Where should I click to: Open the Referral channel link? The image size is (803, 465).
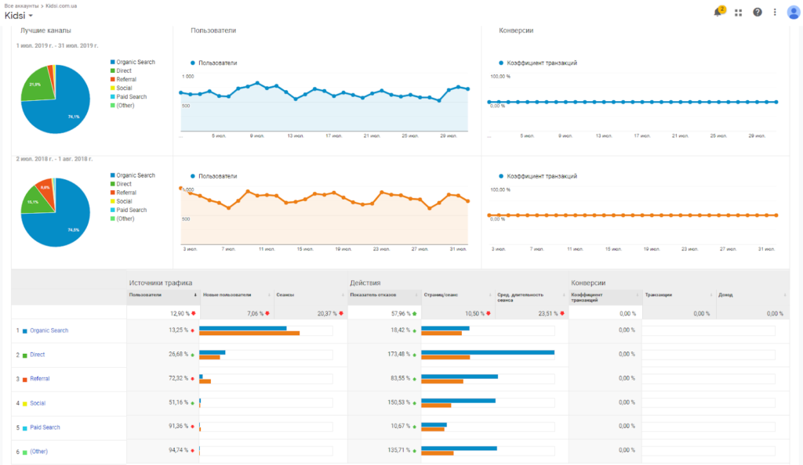[x=39, y=379]
